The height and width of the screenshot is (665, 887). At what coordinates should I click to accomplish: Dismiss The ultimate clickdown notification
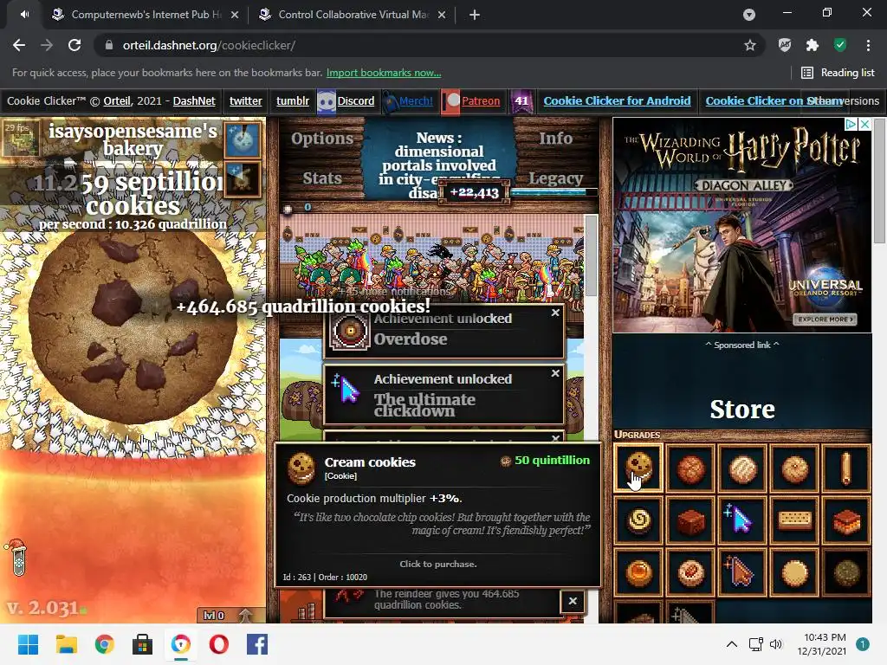555,373
